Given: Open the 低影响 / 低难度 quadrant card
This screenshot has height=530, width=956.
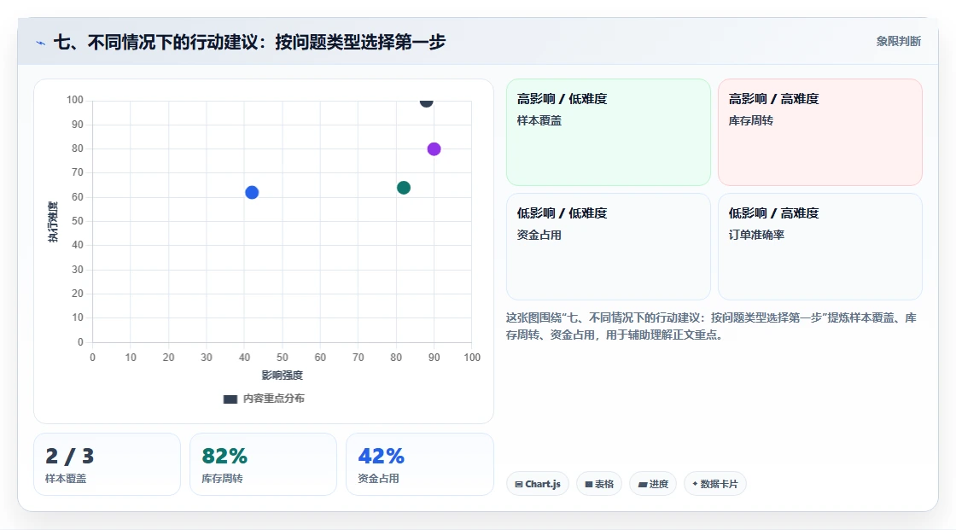Looking at the screenshot, I should point(609,247).
